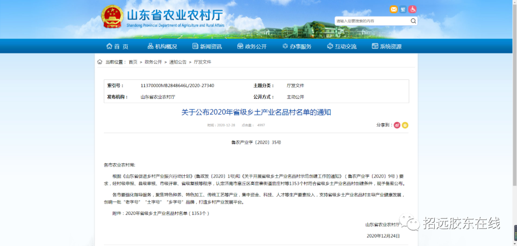
Task: Click the home icon beside 当前位置
Action: click(100, 62)
